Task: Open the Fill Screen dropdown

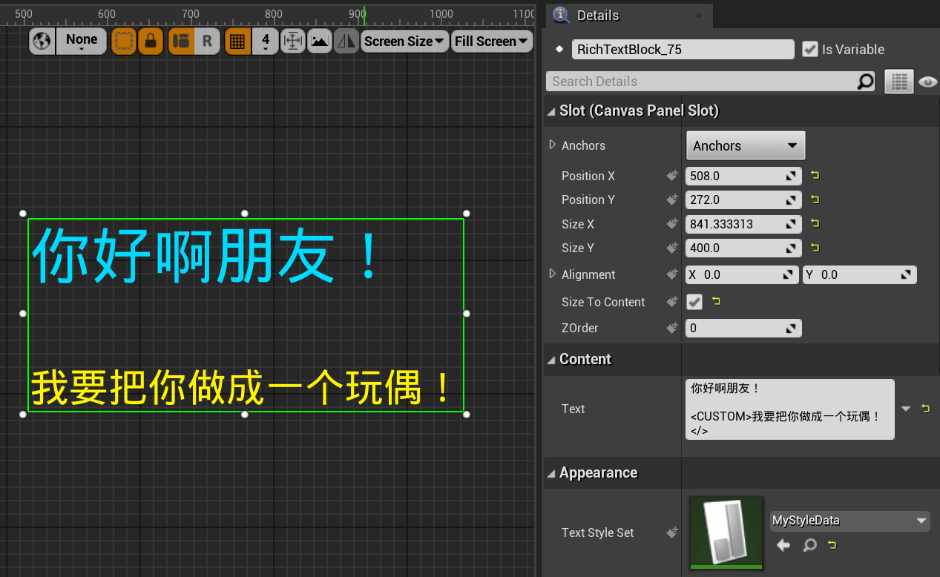Action: click(492, 41)
